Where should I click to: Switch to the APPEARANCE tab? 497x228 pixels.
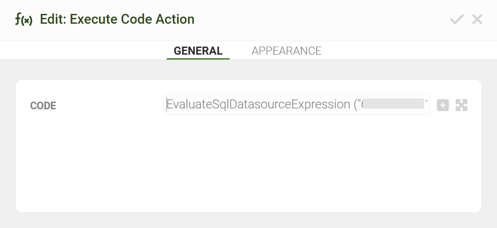[287, 51]
